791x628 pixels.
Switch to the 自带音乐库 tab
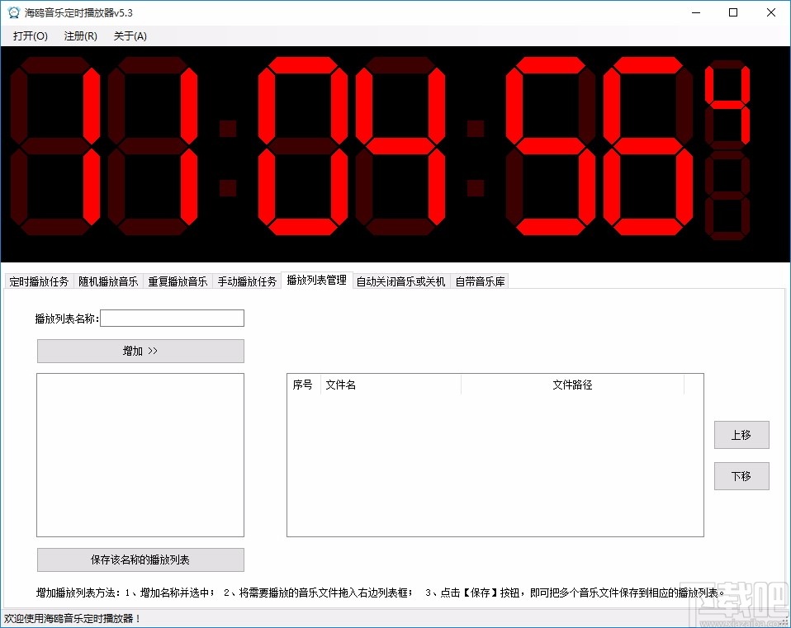[480, 281]
